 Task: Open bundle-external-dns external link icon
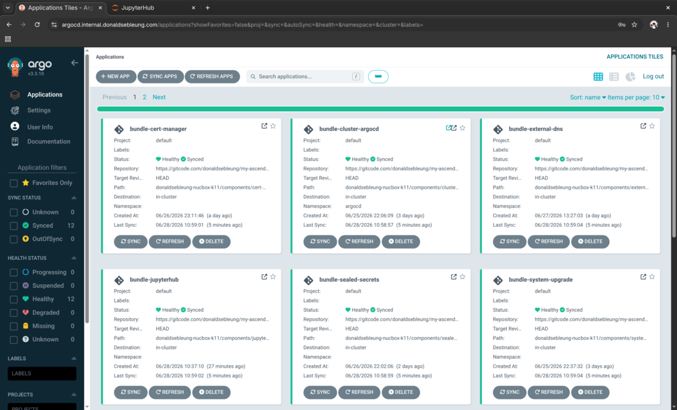click(643, 126)
